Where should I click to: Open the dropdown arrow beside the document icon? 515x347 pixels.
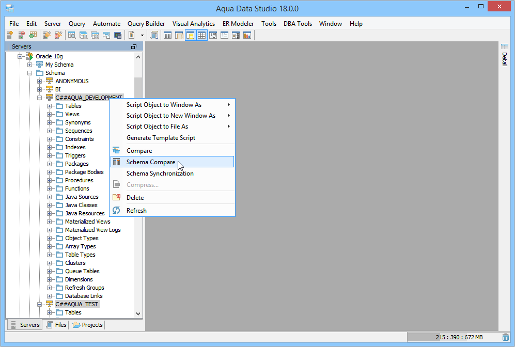point(142,35)
